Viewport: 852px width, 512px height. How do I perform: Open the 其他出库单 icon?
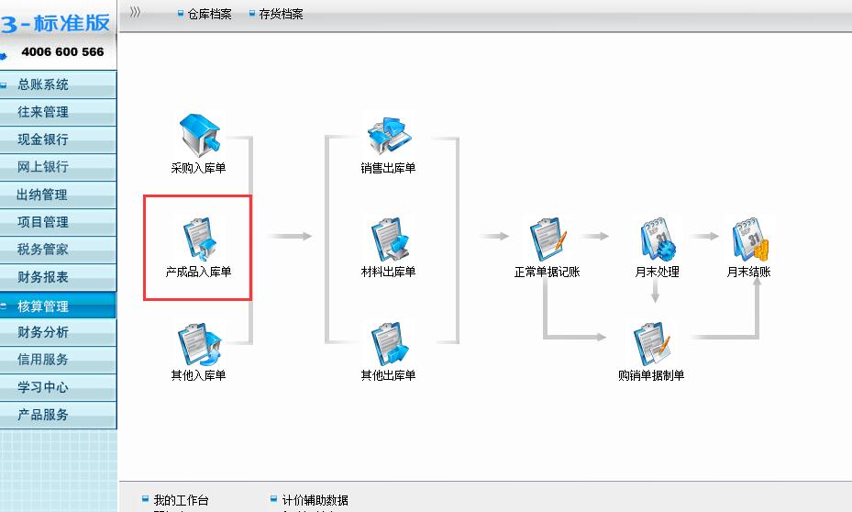[x=389, y=344]
